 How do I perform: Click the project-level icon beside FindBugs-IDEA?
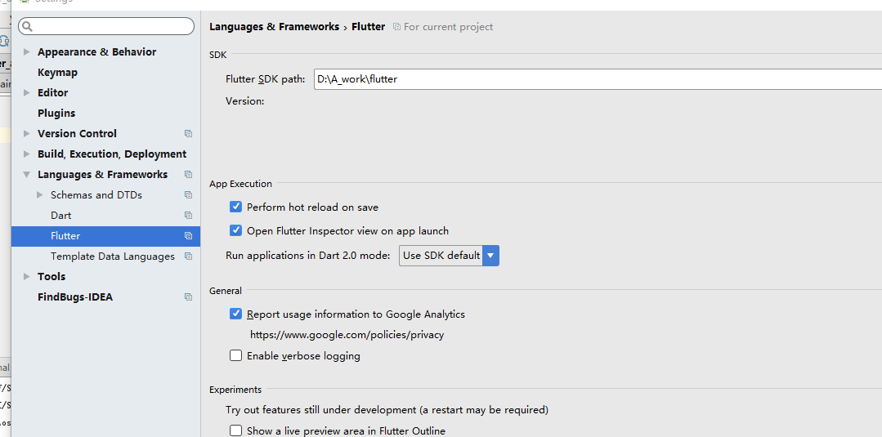(x=189, y=297)
